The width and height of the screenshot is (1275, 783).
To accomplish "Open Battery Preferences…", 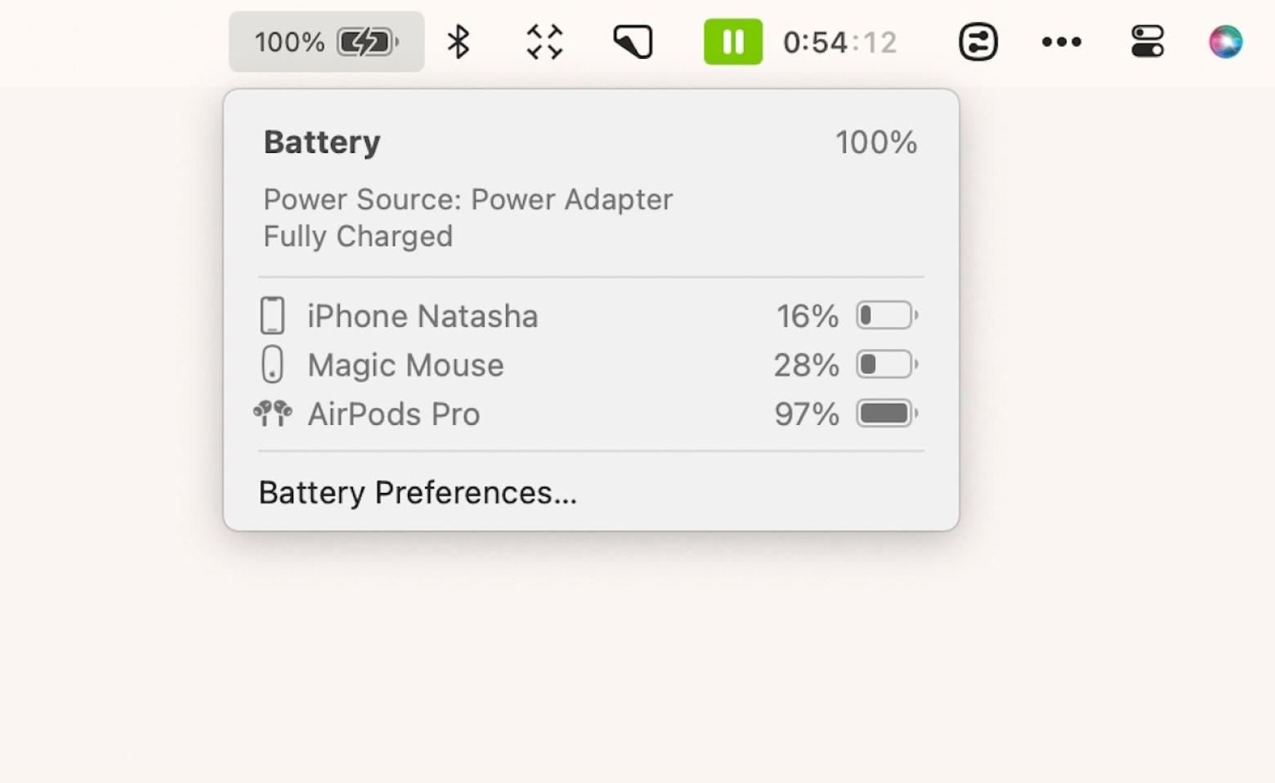I will coord(418,493).
